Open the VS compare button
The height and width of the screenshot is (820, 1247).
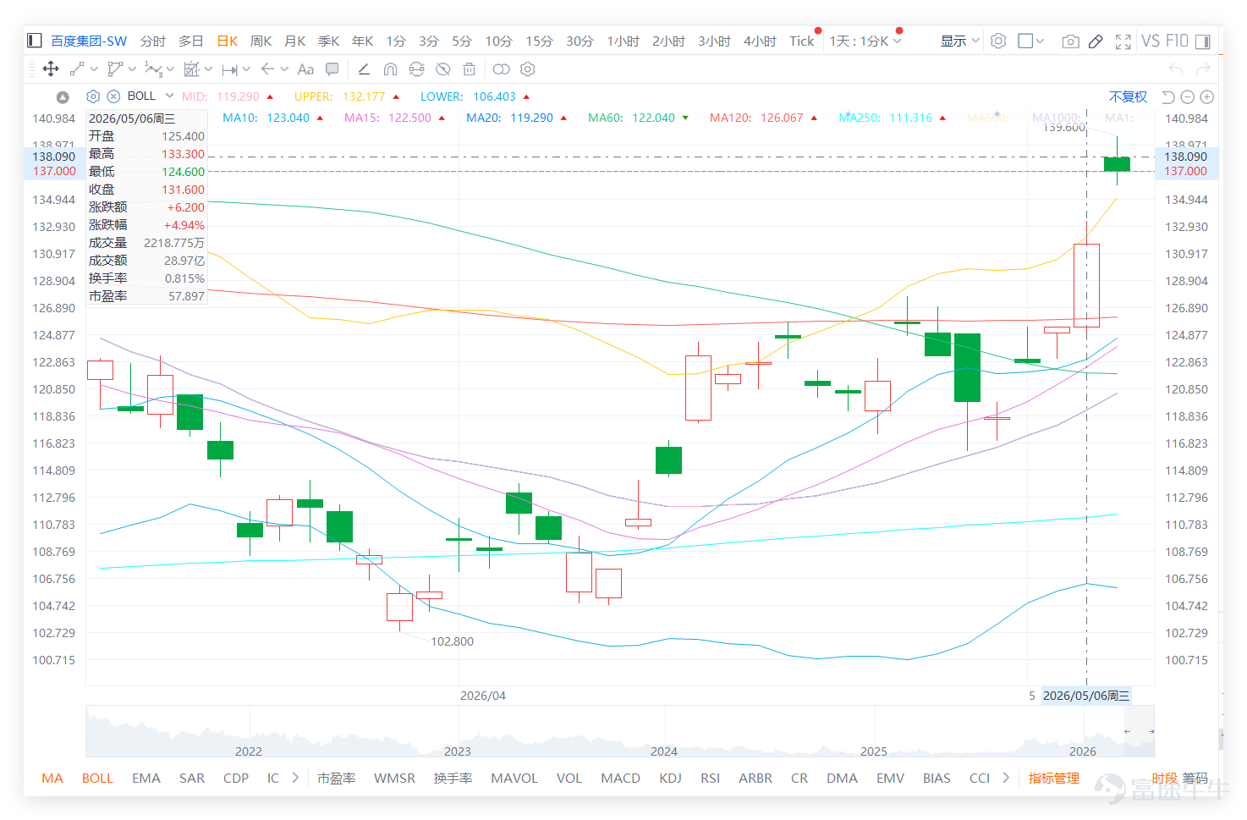coord(1151,41)
